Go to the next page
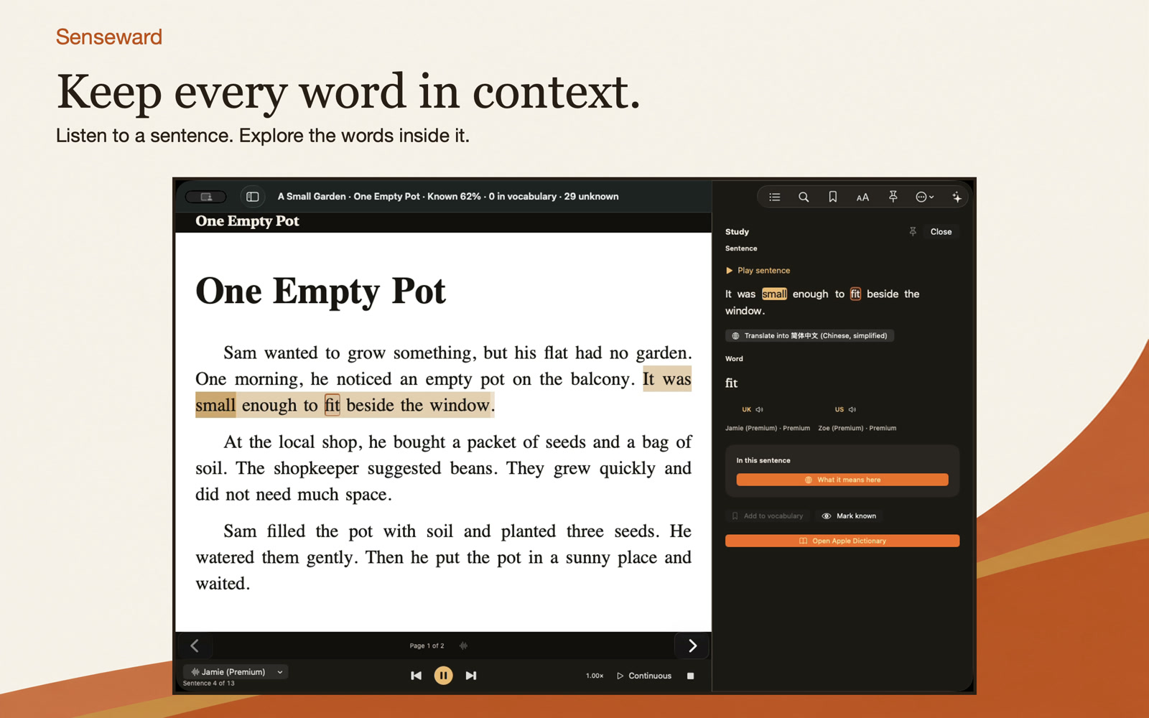The height and width of the screenshot is (718, 1149). [692, 645]
